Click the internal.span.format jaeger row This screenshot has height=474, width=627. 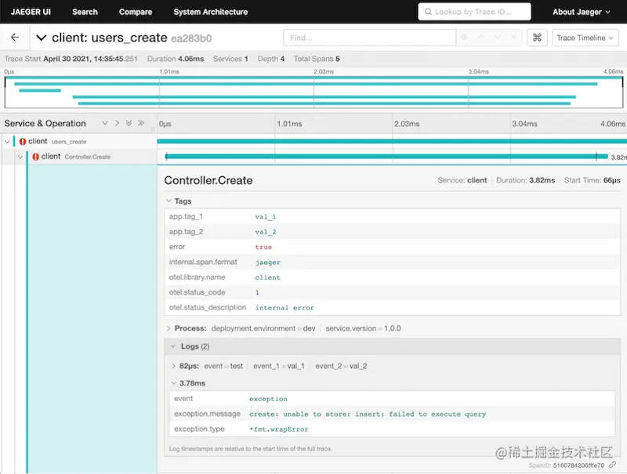click(393, 262)
